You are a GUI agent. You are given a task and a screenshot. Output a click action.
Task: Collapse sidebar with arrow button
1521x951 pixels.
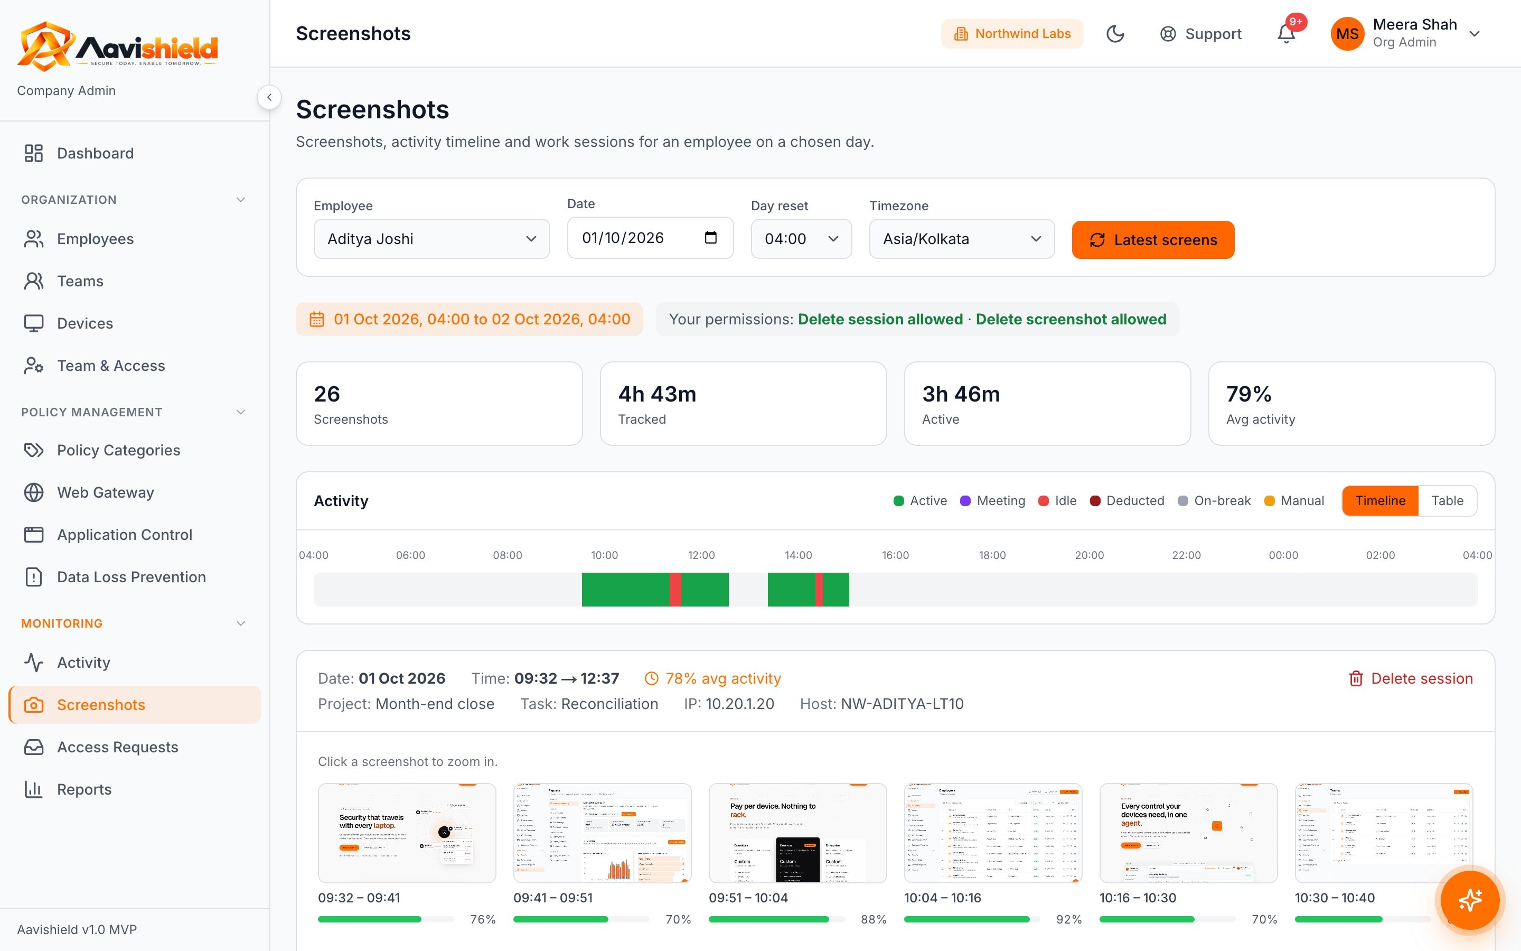coord(269,98)
